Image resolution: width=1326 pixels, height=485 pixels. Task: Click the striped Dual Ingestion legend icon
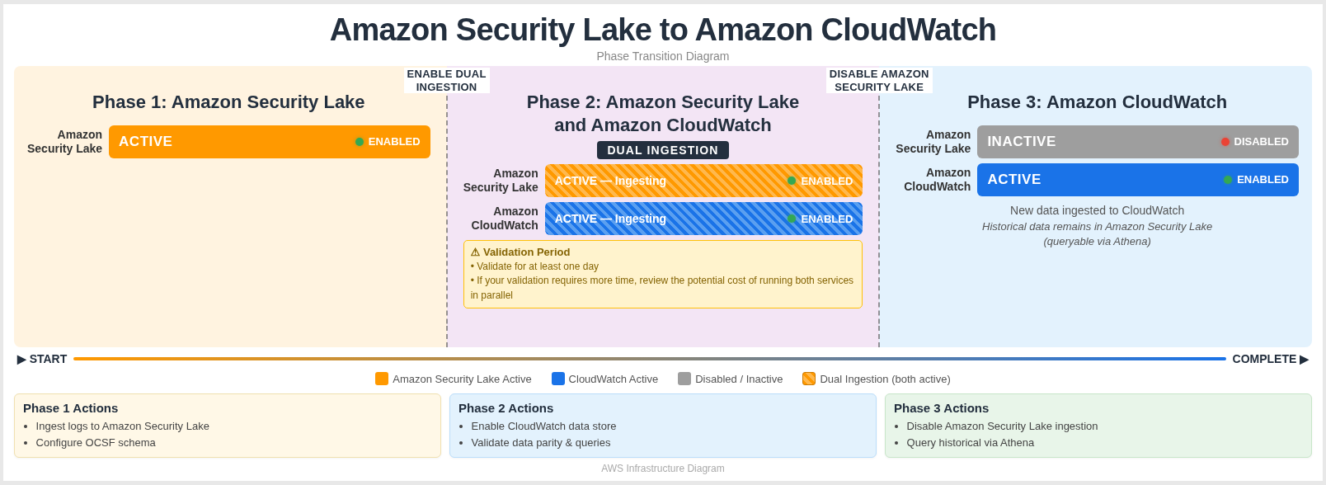(x=809, y=379)
